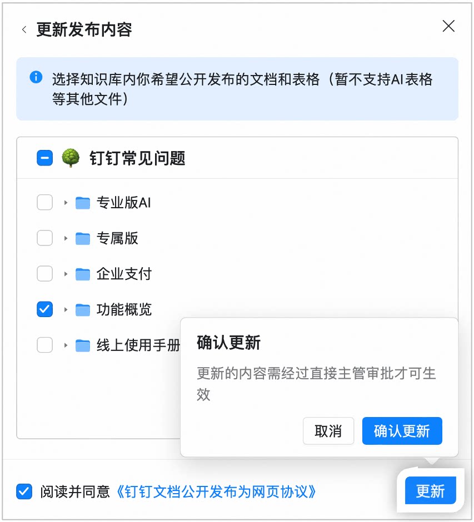Click the folder icon of 功能概览
The height and width of the screenshot is (522, 474).
coord(83,310)
